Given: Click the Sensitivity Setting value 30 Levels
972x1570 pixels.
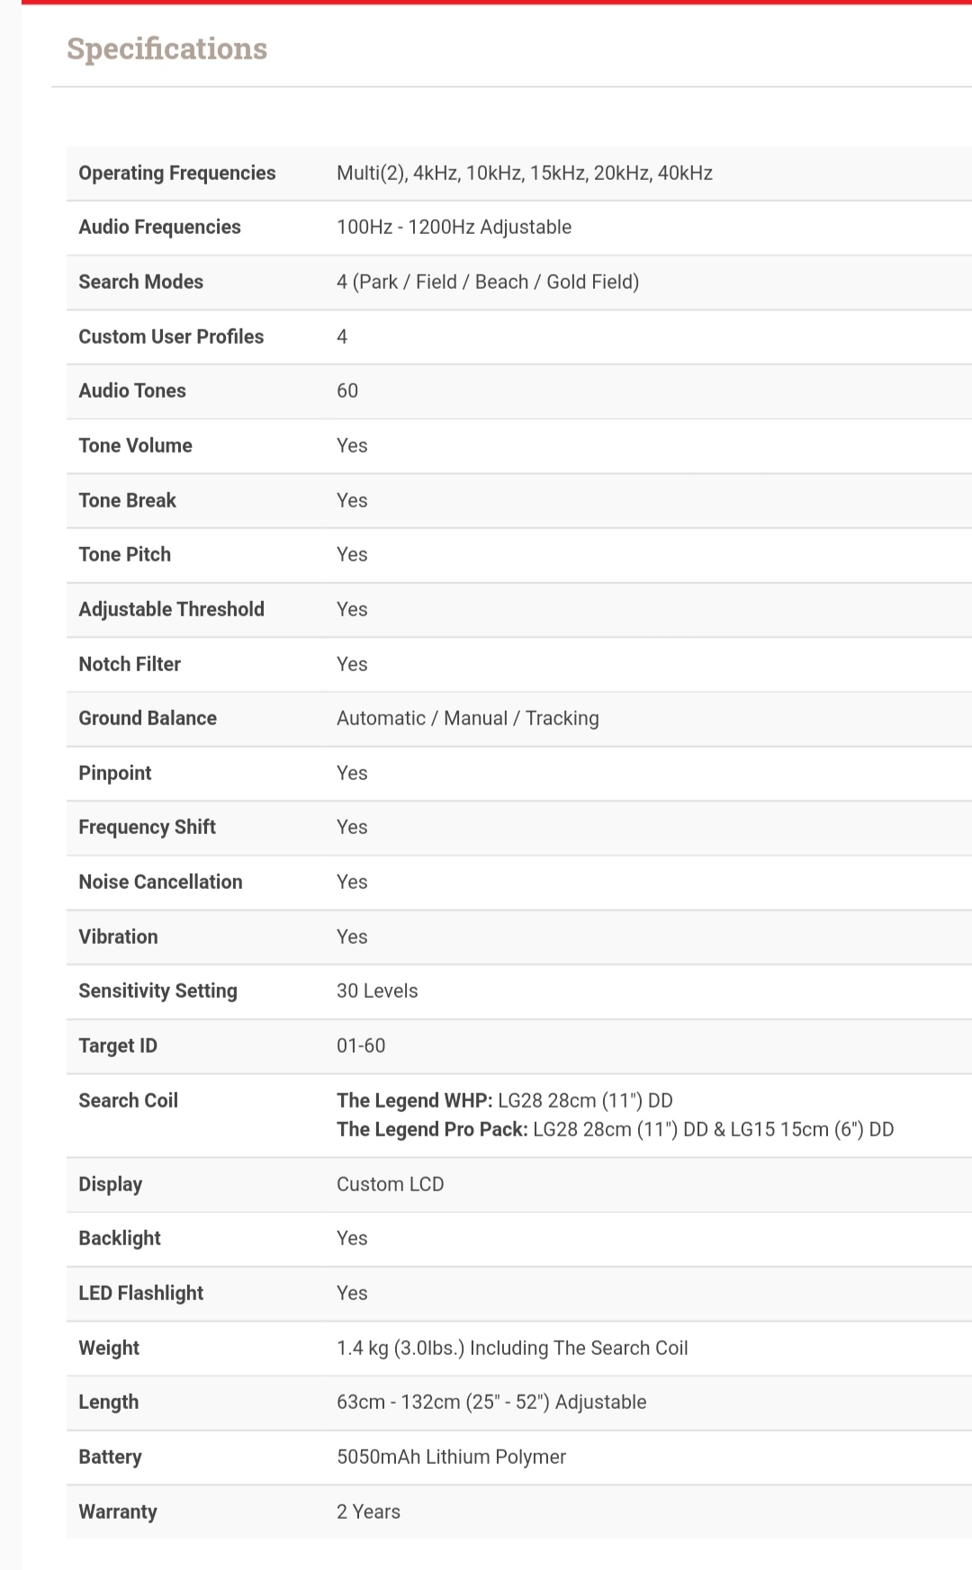Looking at the screenshot, I should [377, 991].
